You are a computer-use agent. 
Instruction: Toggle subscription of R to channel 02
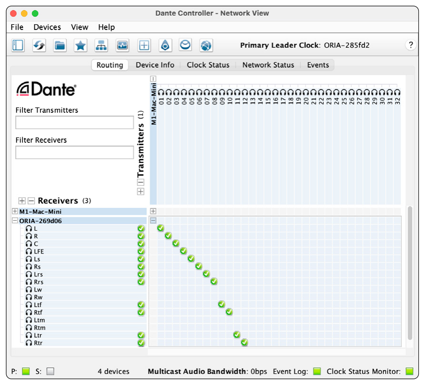point(168,236)
